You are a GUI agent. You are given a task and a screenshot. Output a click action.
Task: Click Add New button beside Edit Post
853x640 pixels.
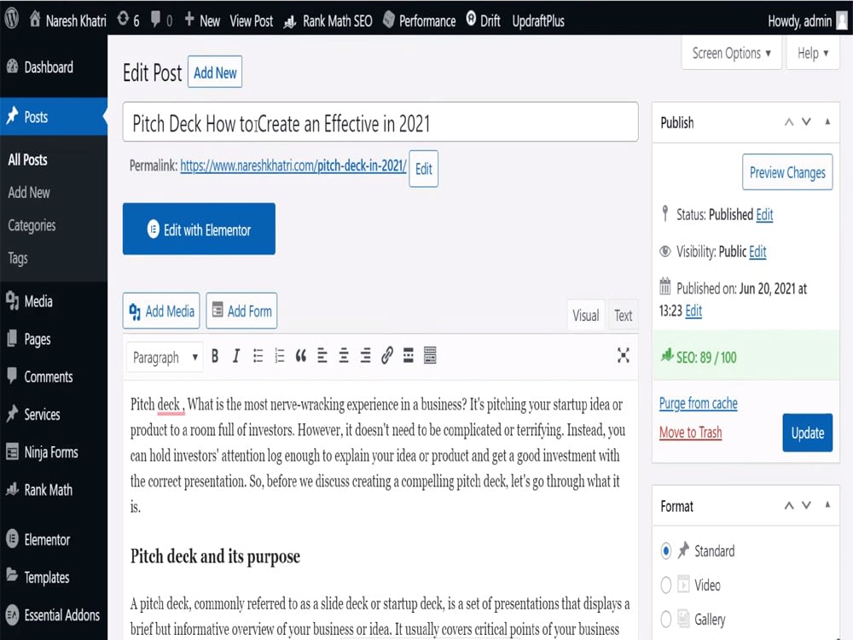point(215,72)
